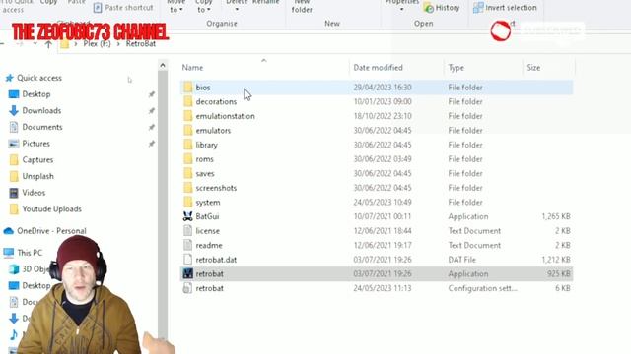This screenshot has height=354, width=631.
Task: Click Configuration sett... type text
Action: 482,288
